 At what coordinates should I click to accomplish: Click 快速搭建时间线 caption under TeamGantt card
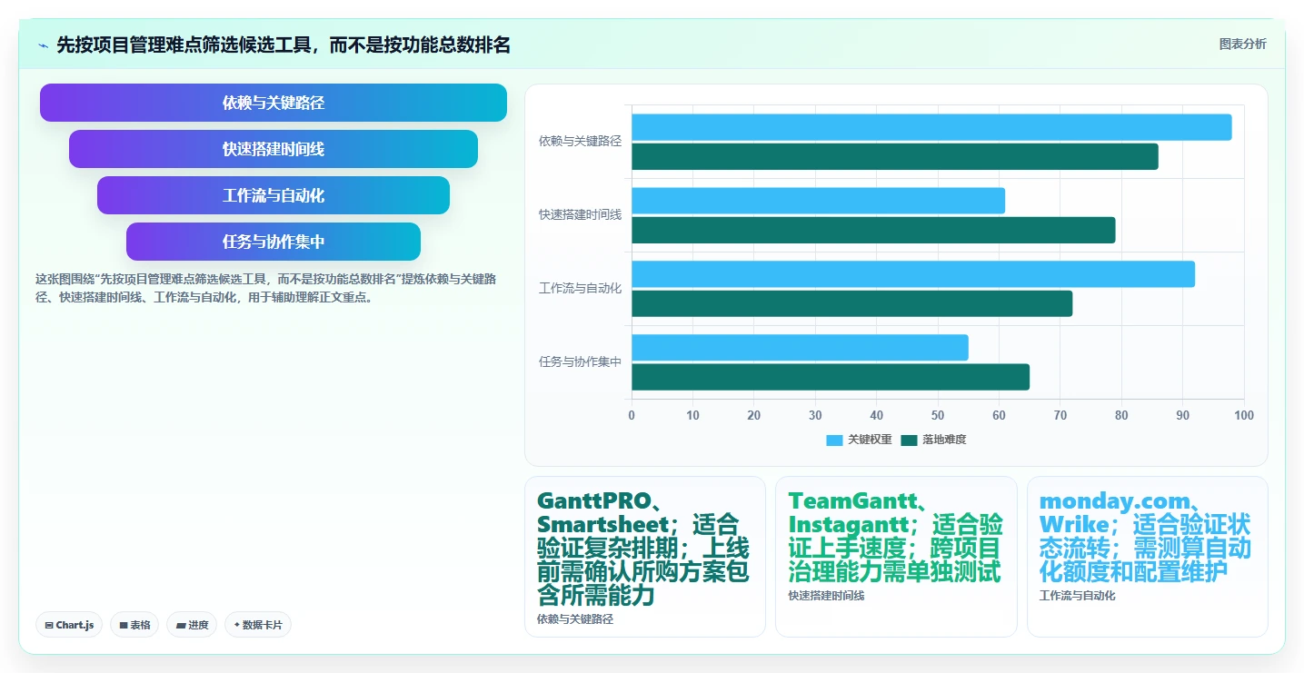coord(826,596)
